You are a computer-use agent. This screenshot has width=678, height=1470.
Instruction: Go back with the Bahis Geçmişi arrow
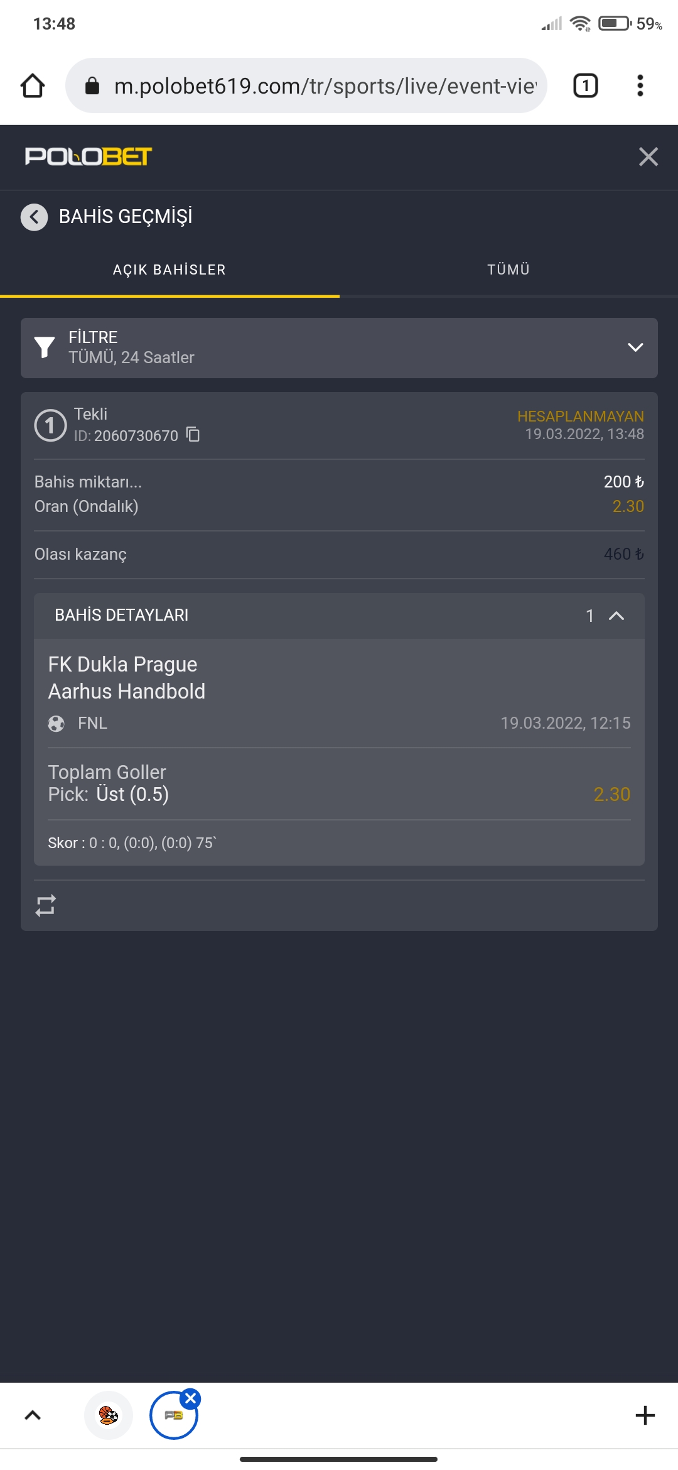34,217
